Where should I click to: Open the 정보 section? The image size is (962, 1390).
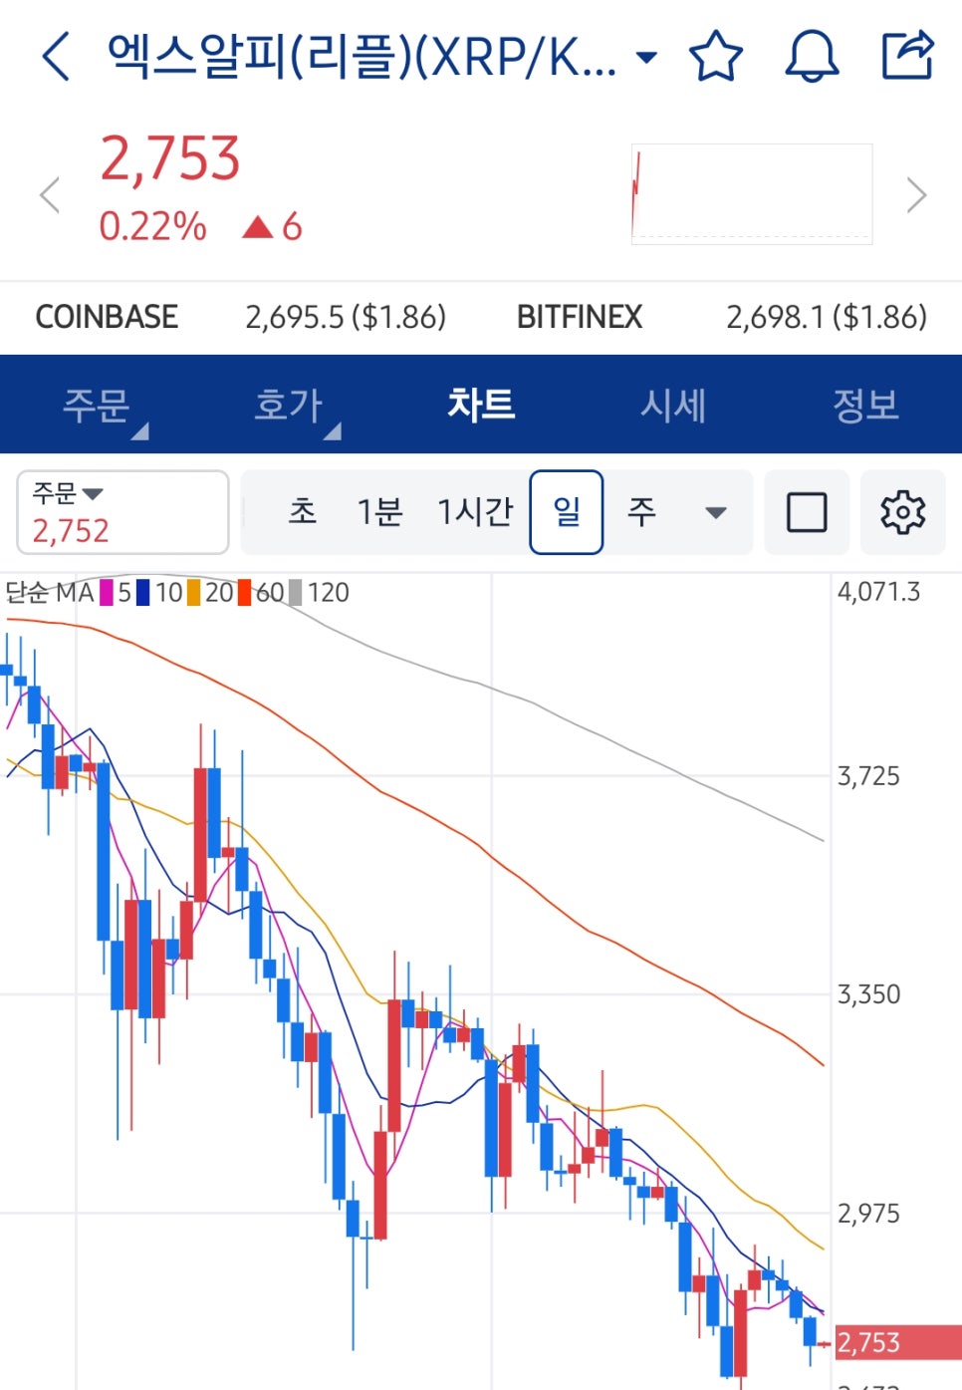point(867,405)
